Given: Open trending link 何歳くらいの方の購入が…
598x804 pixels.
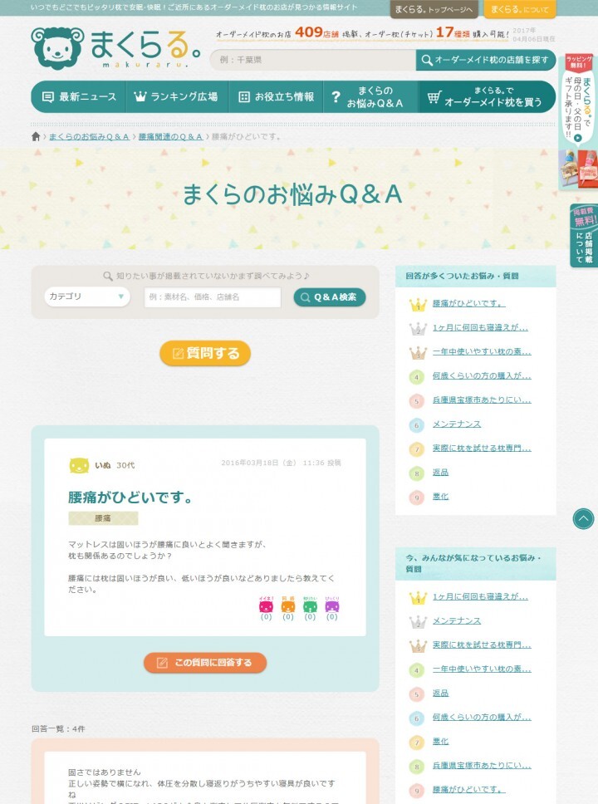Looking at the screenshot, I should (x=482, y=718).
